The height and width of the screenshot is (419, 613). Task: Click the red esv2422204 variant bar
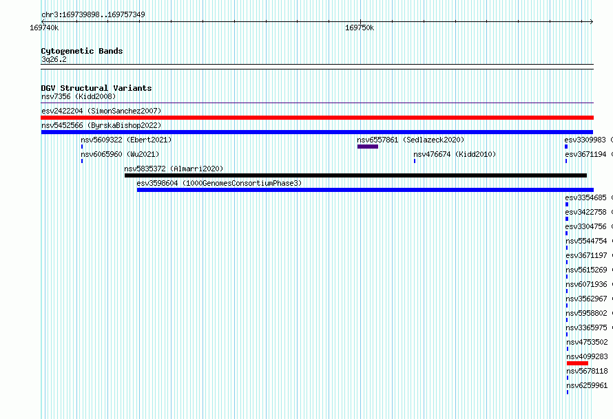coord(317,118)
